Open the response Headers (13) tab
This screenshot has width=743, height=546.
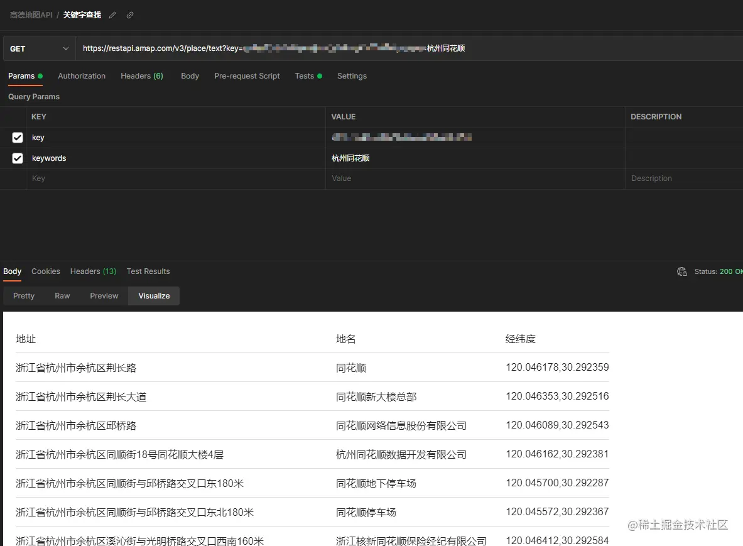point(93,271)
